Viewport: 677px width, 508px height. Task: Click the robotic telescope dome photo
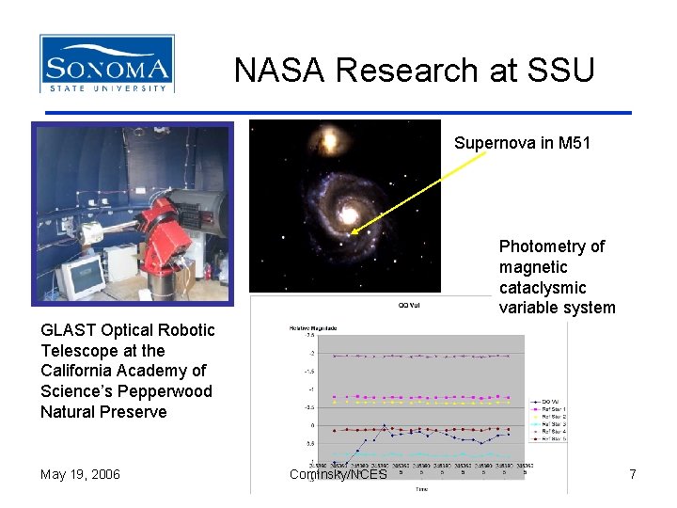[x=133, y=214]
